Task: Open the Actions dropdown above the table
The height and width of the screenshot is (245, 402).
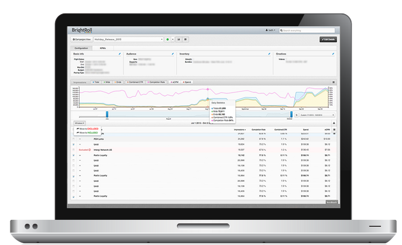Action: (x=79, y=123)
